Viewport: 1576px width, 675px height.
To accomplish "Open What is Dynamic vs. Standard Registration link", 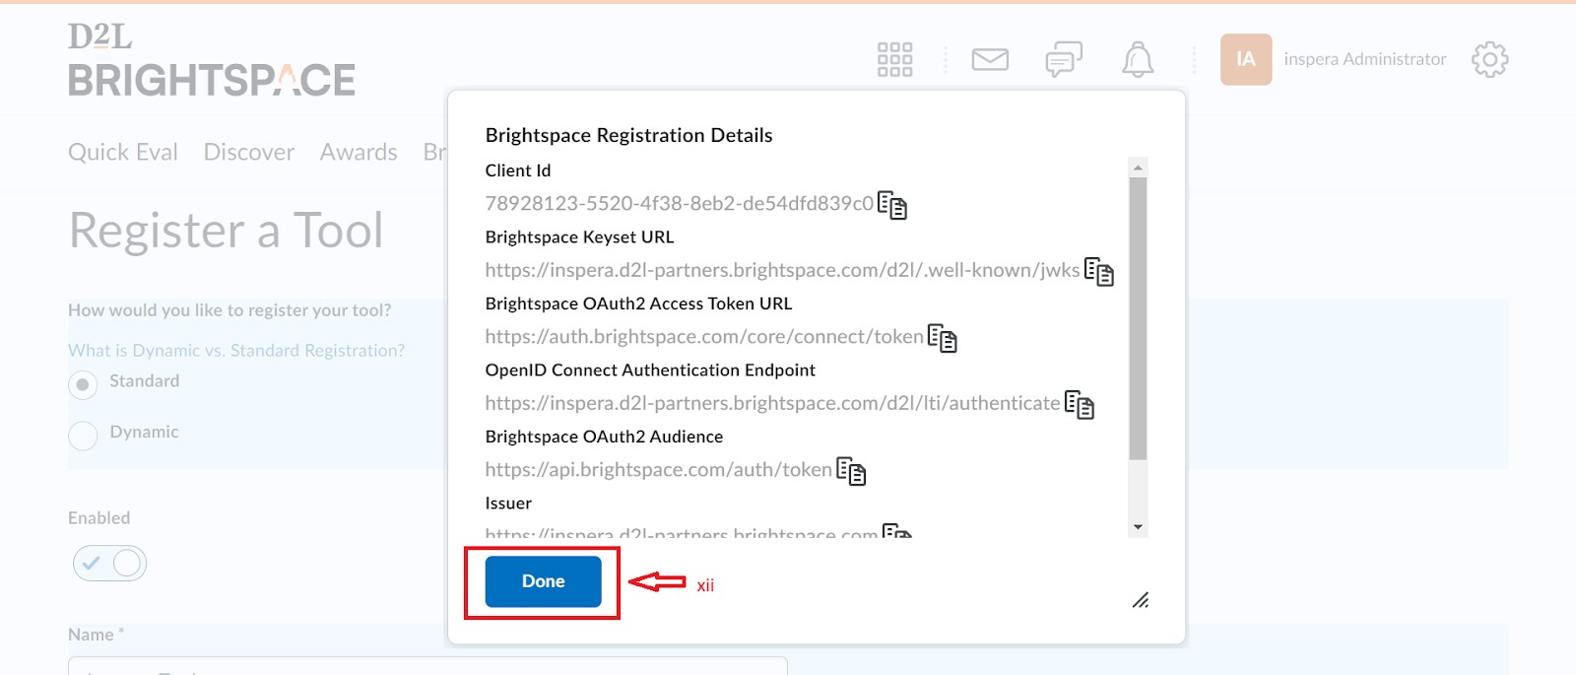I will point(236,350).
